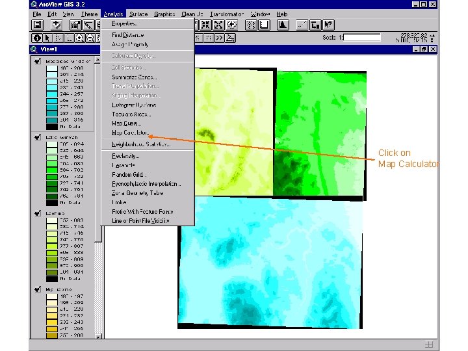The image size is (468, 351).
Task: Select Neighborhood Statistics menu entry
Action: click(140, 144)
